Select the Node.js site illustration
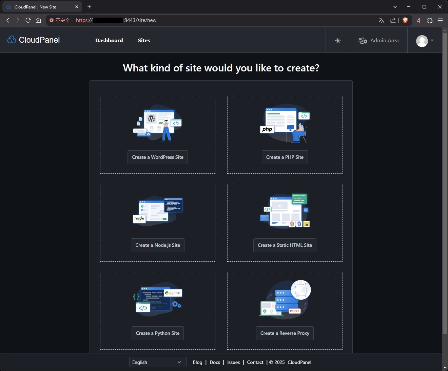 158,211
